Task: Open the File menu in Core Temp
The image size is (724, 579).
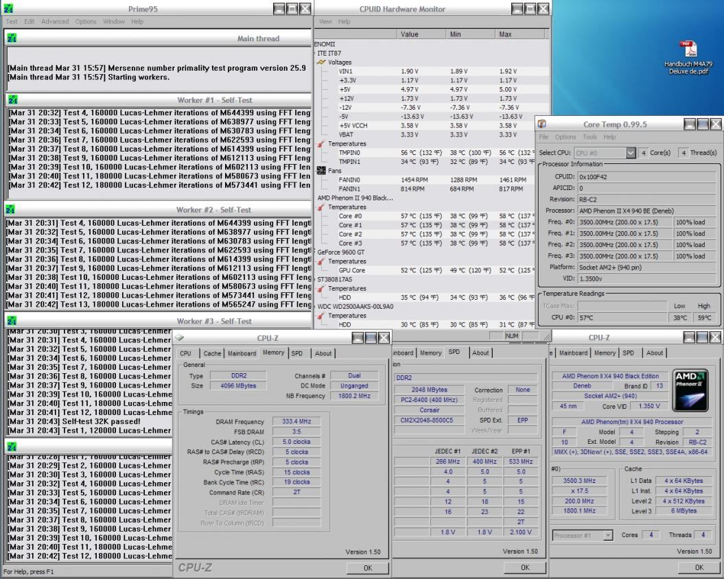Action: pos(544,137)
